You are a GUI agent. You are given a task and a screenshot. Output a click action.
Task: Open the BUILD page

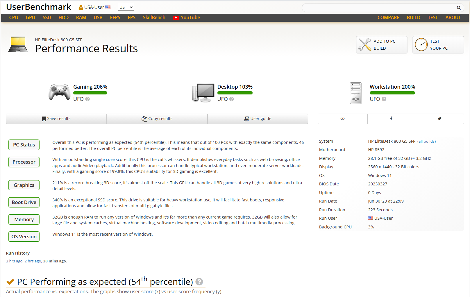(414, 17)
